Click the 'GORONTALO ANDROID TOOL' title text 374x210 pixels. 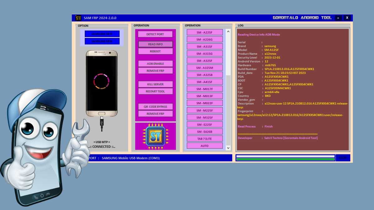click(302, 18)
